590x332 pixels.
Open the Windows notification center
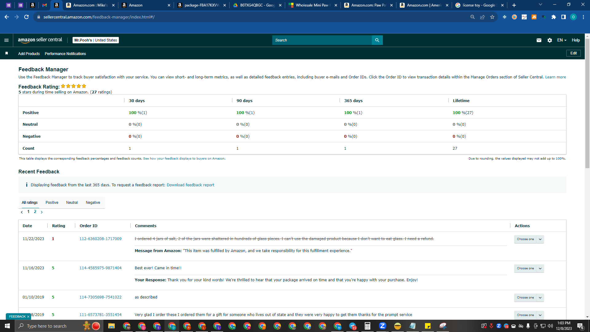click(580, 326)
